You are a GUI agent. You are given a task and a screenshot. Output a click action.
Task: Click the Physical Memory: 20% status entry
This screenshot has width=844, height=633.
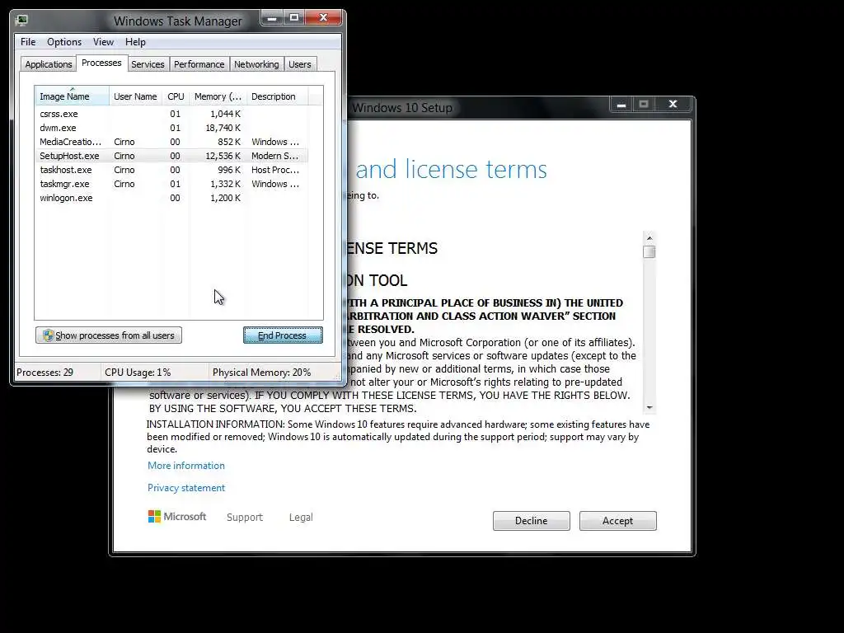click(x=261, y=373)
